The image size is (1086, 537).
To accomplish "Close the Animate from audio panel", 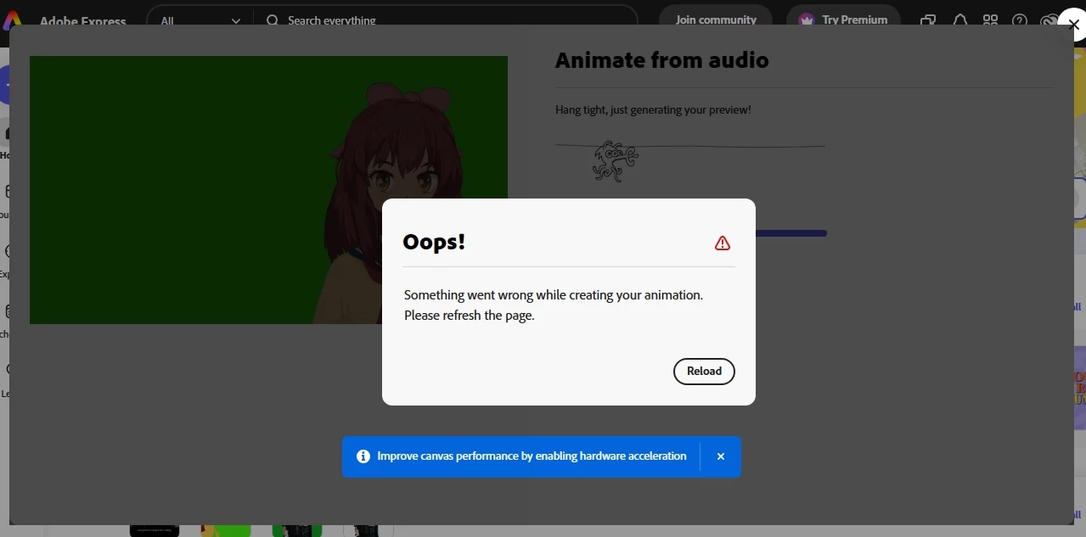I will pyautogui.click(x=1073, y=25).
